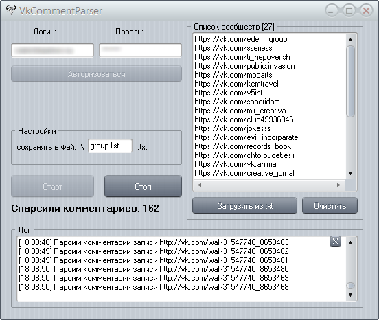Close the VkCommentParser window
The height and width of the screenshot is (320, 379).
367,10
